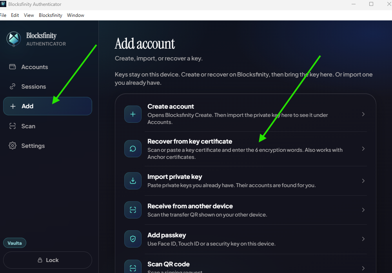Click the Lock button
The height and width of the screenshot is (273, 392).
(x=47, y=260)
